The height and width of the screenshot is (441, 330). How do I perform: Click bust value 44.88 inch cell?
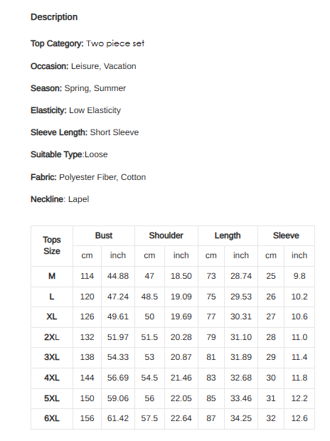point(118,276)
